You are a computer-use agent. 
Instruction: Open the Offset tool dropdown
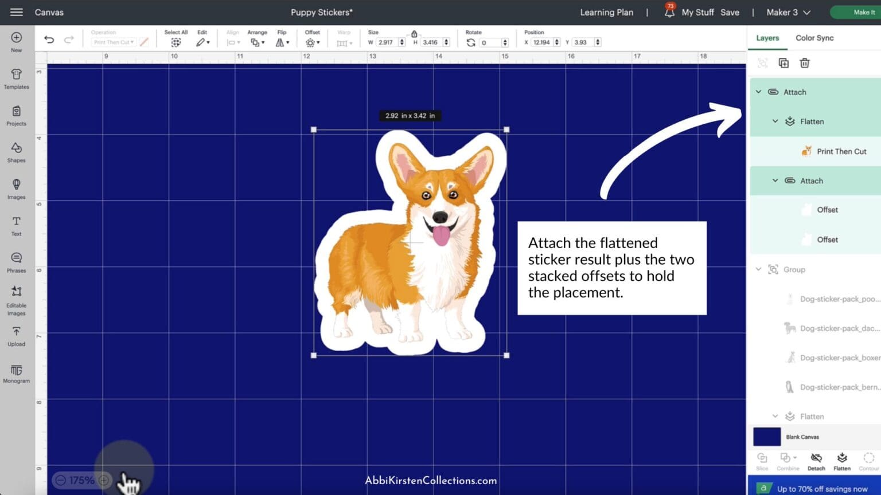pos(313,42)
